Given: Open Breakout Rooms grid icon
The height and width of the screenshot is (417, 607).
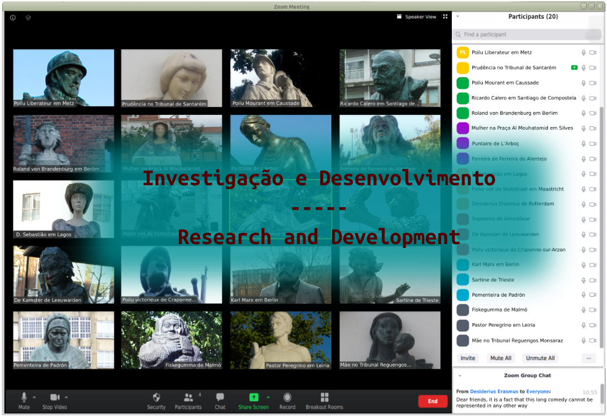Looking at the screenshot, I should 324,397.
